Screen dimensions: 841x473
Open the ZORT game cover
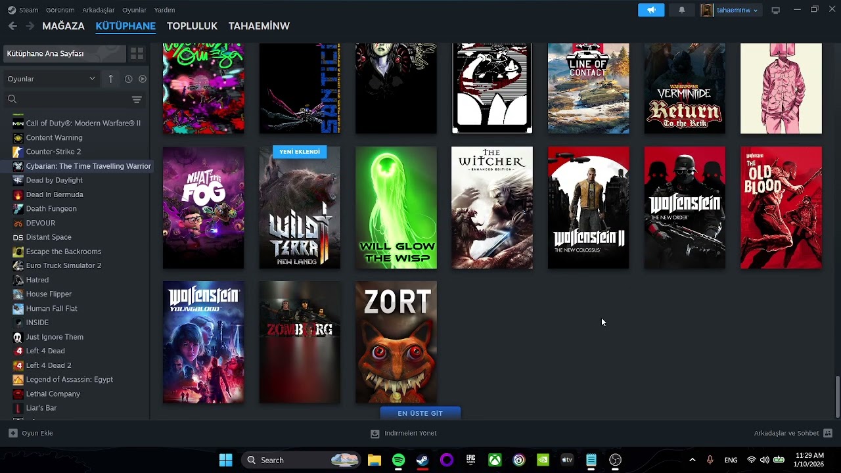396,342
